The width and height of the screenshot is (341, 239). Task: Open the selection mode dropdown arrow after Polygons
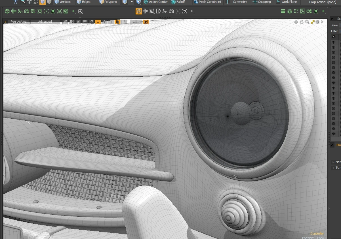coord(132,2)
